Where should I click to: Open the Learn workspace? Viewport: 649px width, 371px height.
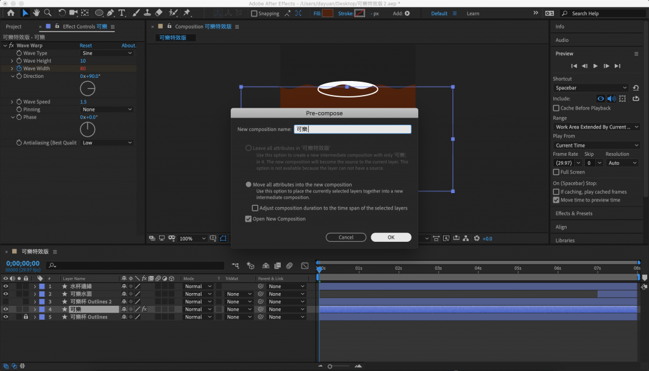tap(473, 13)
